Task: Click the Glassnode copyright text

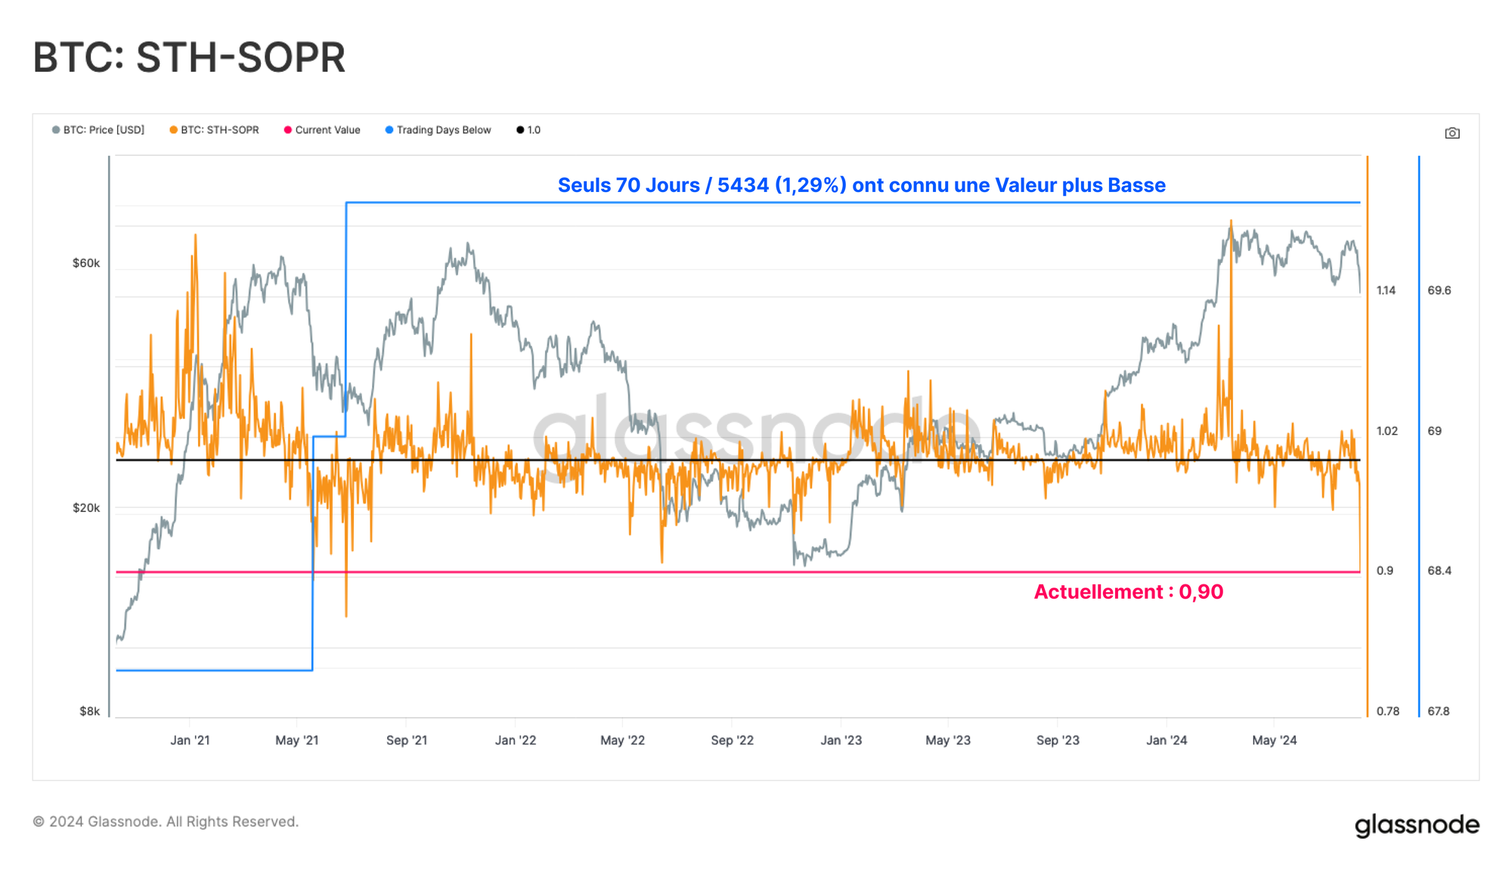Action: point(166,822)
